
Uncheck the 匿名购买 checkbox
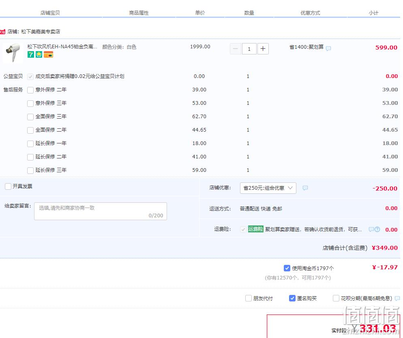[x=292, y=298]
